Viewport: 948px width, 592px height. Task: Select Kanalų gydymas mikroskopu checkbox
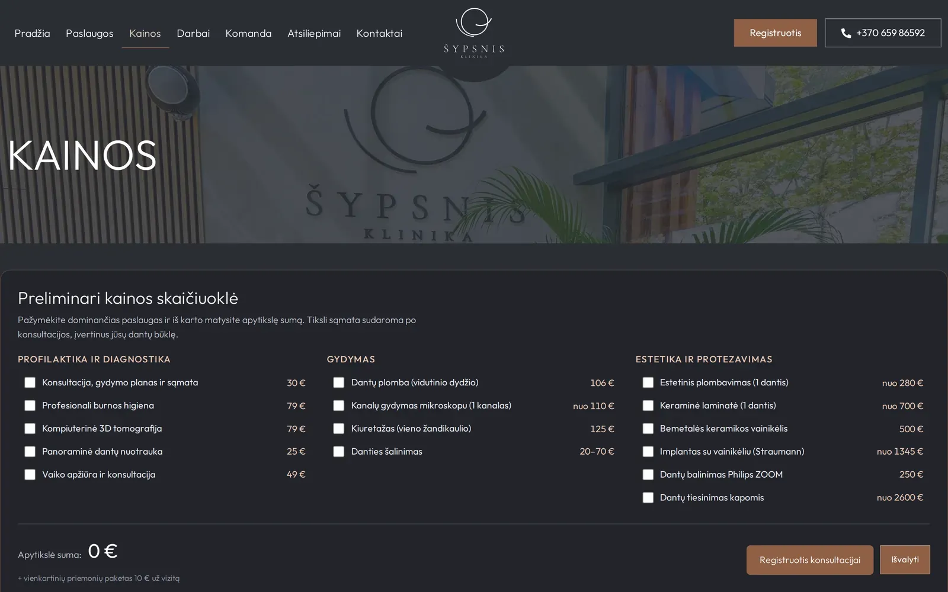coord(339,406)
